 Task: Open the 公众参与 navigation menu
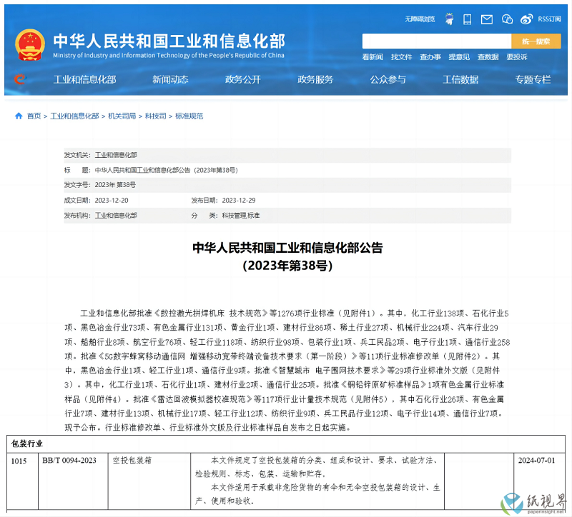click(388, 79)
